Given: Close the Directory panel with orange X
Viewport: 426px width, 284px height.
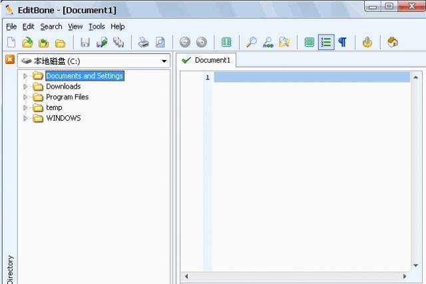Looking at the screenshot, I should click(x=10, y=59).
